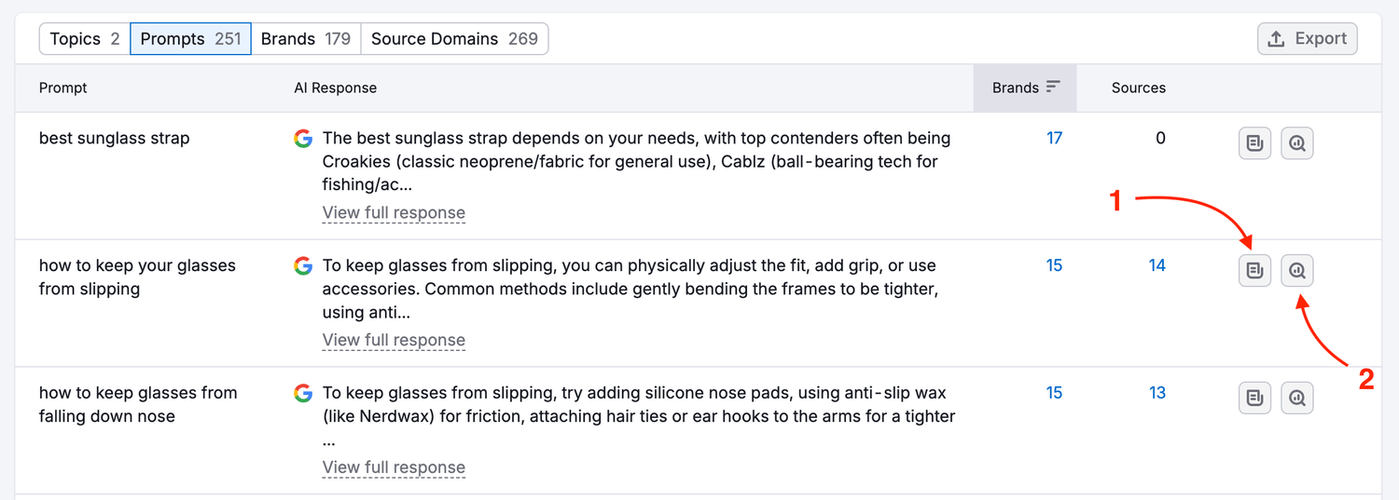Click magnifier analysis icon for best sunglass strap

click(x=1296, y=143)
